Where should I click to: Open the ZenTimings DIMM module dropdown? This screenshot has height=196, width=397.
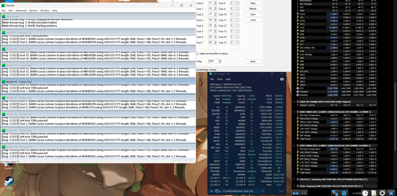click(263, 191)
